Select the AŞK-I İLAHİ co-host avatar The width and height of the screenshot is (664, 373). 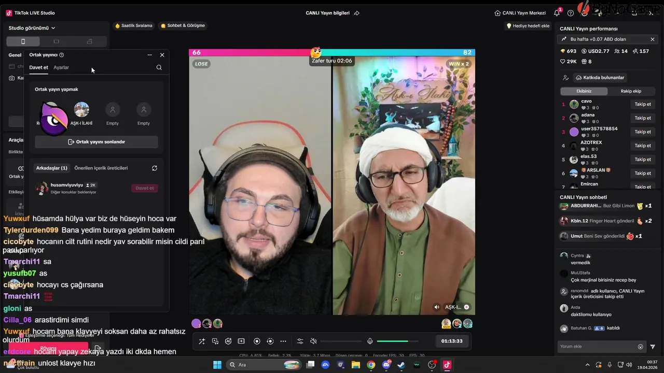[81, 110]
